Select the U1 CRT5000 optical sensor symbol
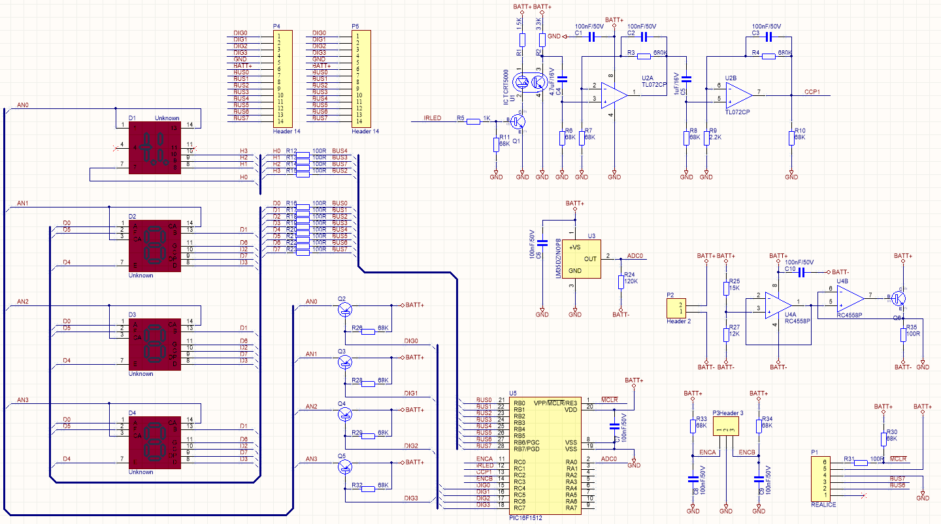The width and height of the screenshot is (941, 524). (x=530, y=83)
